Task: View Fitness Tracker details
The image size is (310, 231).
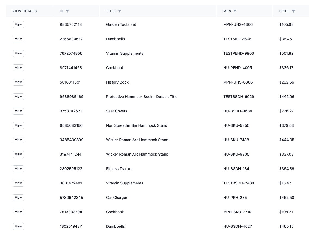Action: click(x=18, y=169)
